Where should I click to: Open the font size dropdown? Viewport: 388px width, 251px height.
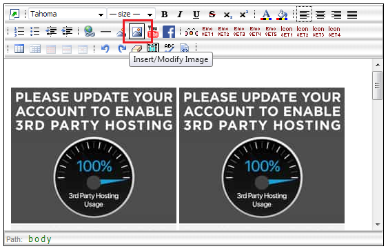131,14
